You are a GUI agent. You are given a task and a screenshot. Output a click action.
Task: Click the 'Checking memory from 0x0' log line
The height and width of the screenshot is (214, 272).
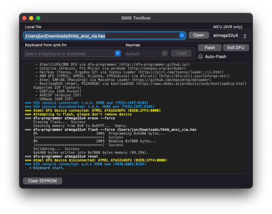(80, 126)
